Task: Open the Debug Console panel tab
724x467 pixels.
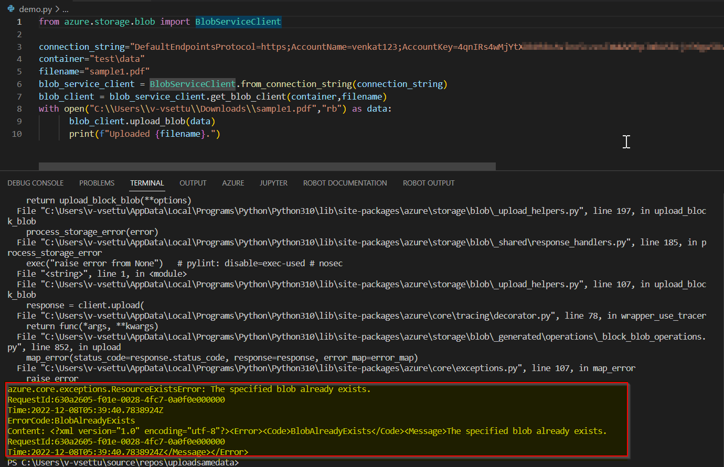Action: [36, 183]
